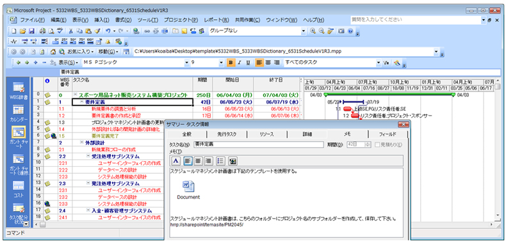The width and height of the screenshot is (506, 243).
Task: Toggle right alignment in the notes toolbar
Action: pyautogui.click(x=208, y=160)
